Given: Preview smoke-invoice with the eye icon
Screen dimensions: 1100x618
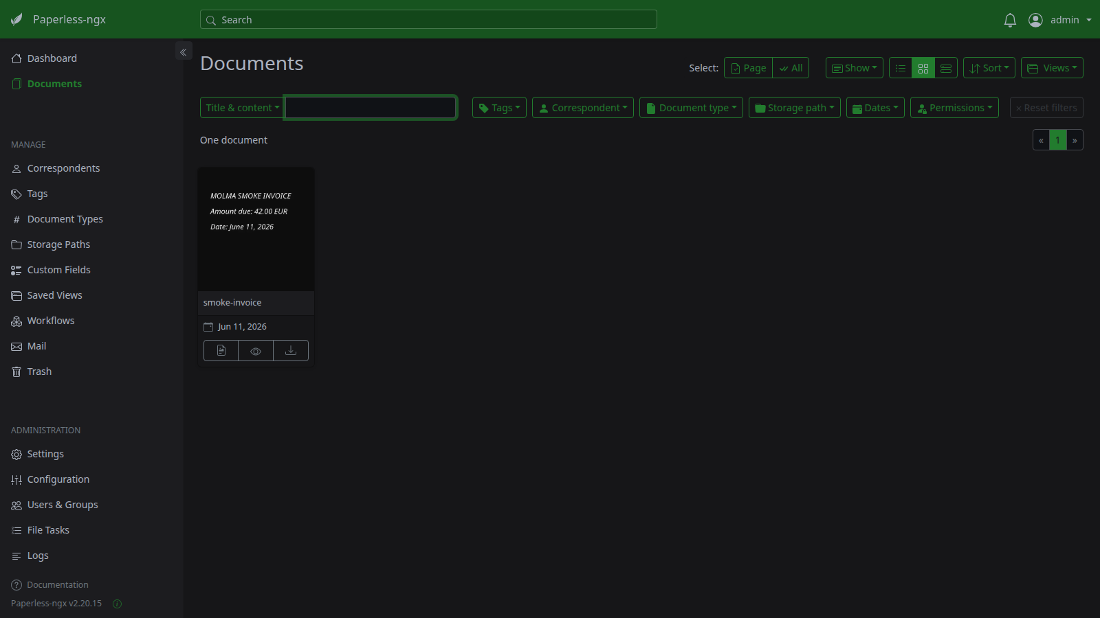Looking at the screenshot, I should coord(256,350).
